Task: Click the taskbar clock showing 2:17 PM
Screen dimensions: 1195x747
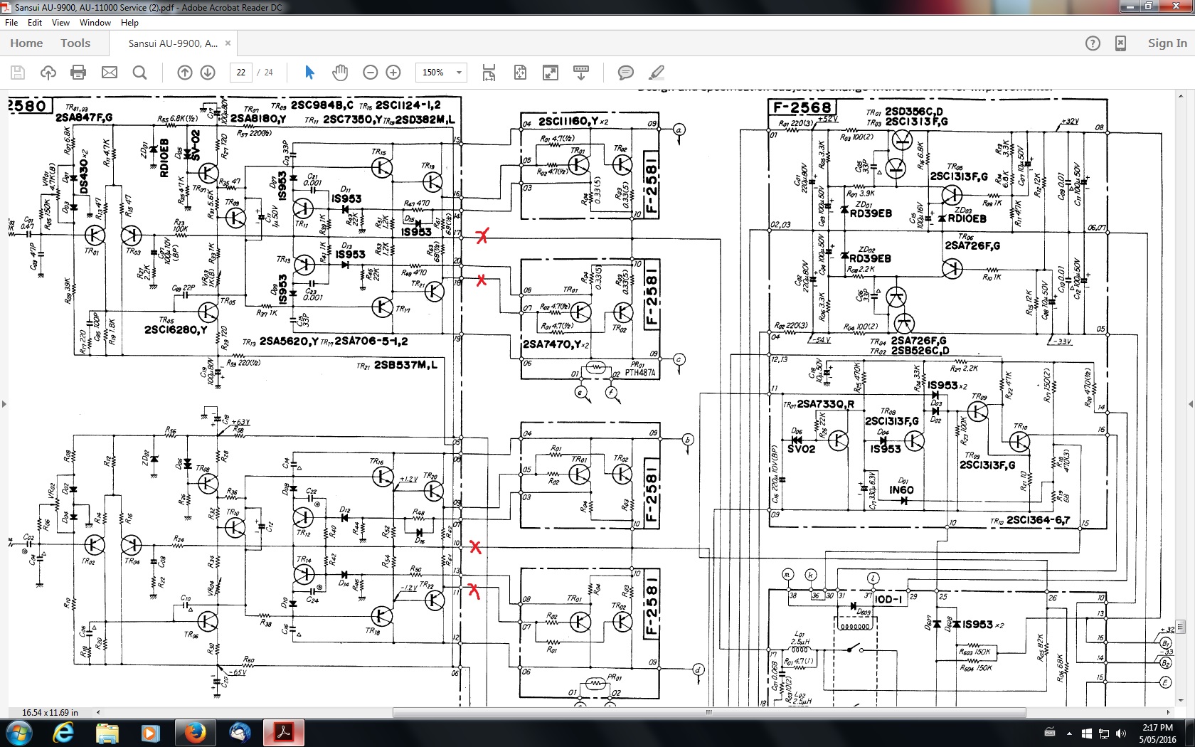Action: point(1158,733)
